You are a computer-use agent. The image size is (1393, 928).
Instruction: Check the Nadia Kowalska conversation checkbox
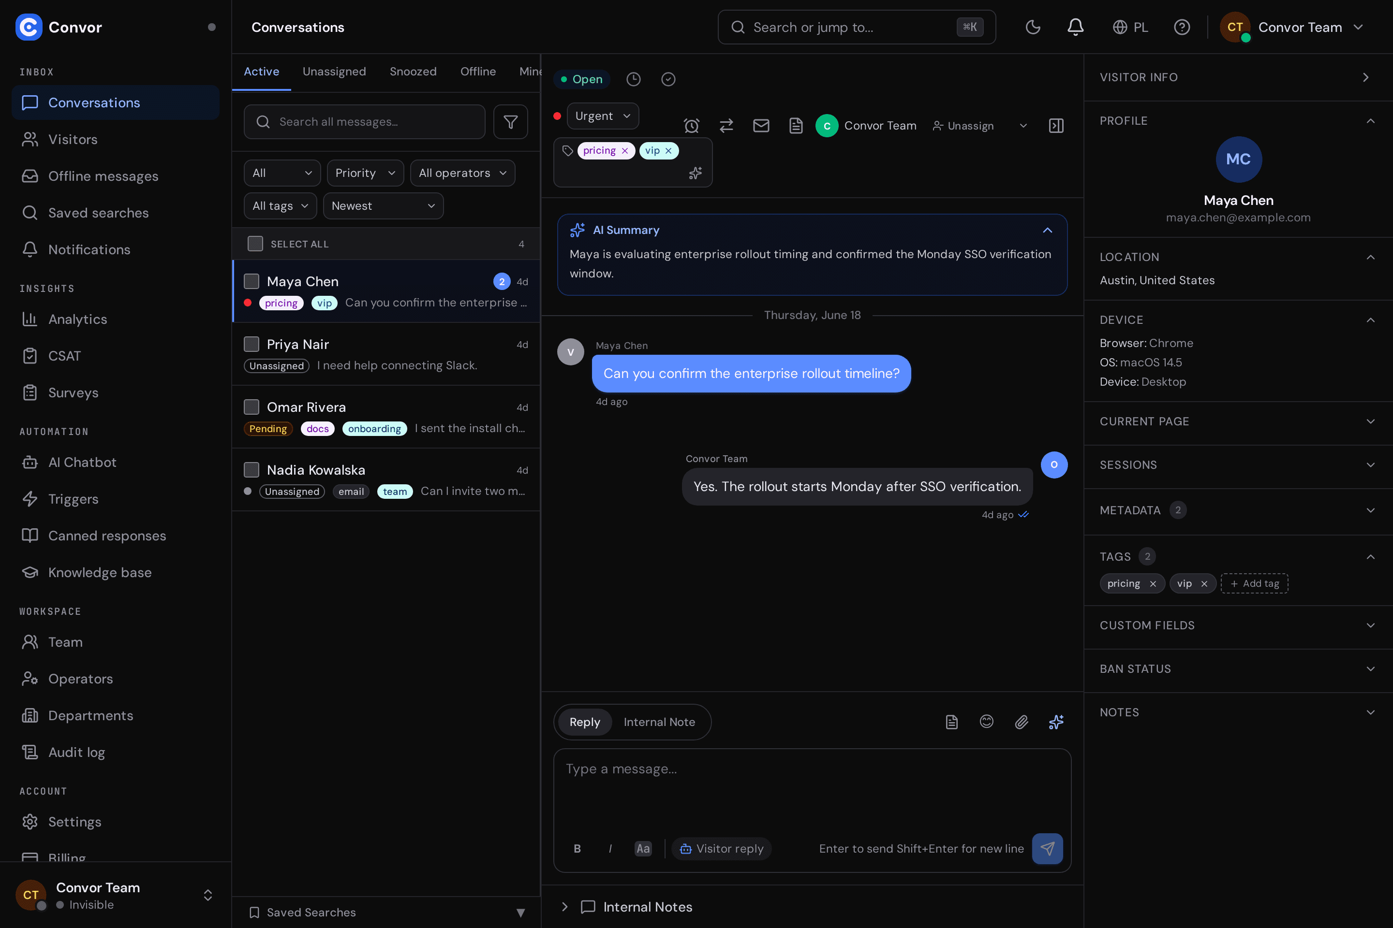coord(252,469)
